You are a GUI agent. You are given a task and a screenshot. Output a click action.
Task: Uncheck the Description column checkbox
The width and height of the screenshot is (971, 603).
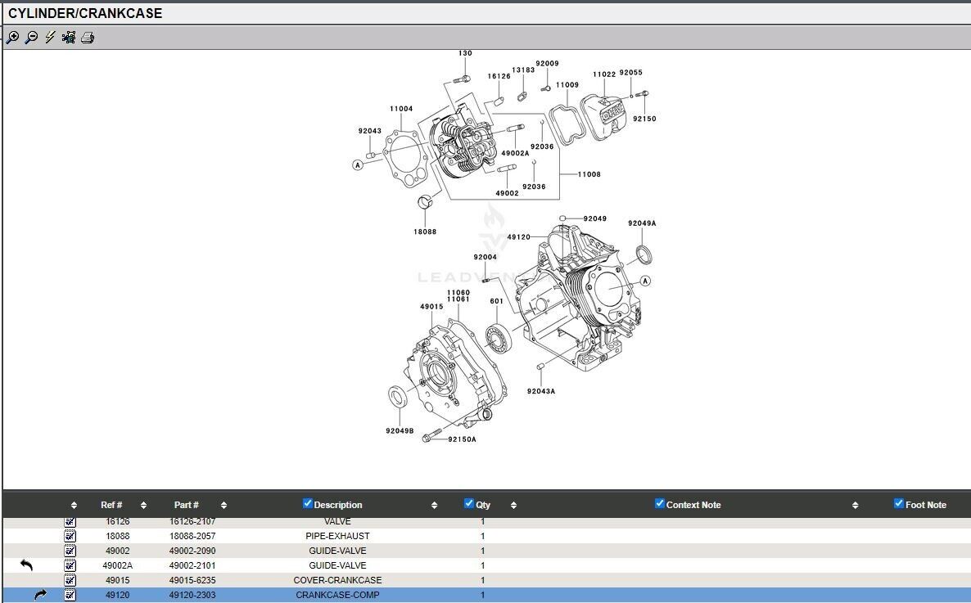[308, 504]
